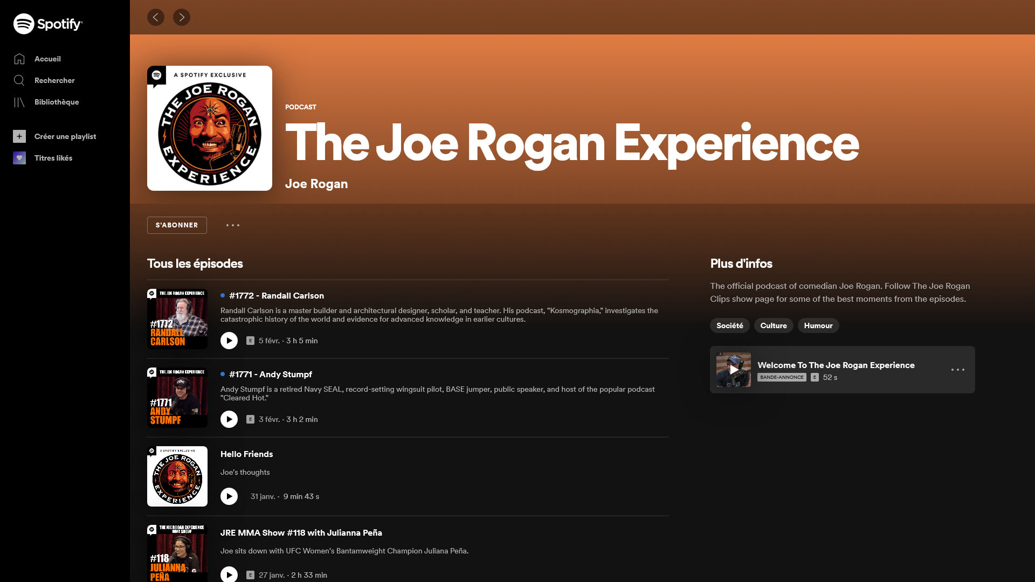Screen dimensions: 1035x582
Task: Play episode #1771 Andy Stumpf
Action: click(229, 419)
